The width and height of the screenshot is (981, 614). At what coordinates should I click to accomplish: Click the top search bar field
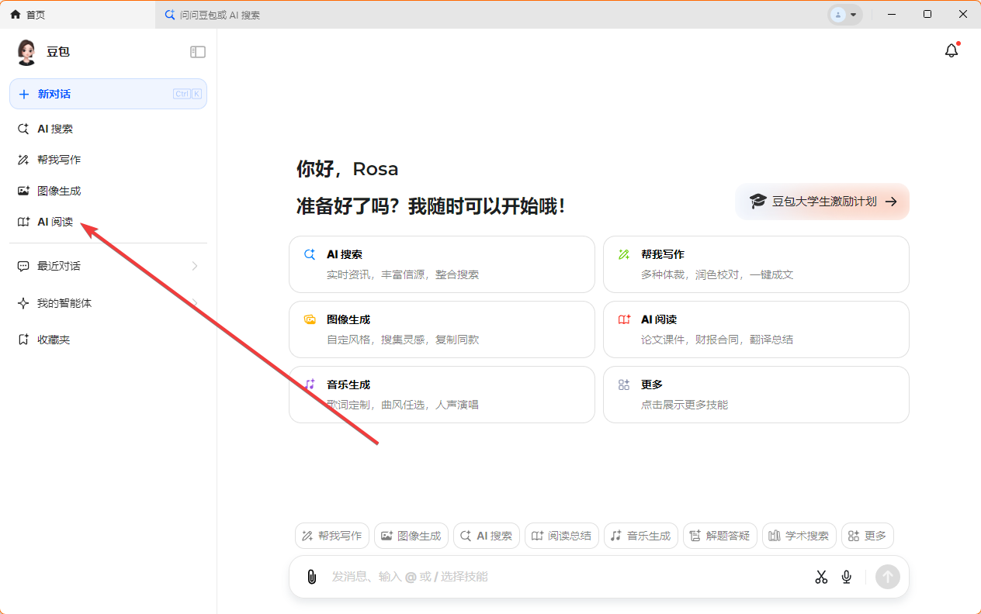click(x=489, y=15)
